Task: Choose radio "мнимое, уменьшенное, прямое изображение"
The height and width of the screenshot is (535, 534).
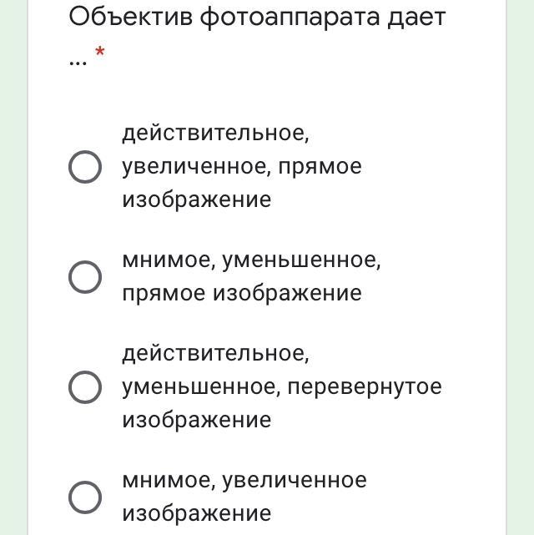Action: click(84, 277)
